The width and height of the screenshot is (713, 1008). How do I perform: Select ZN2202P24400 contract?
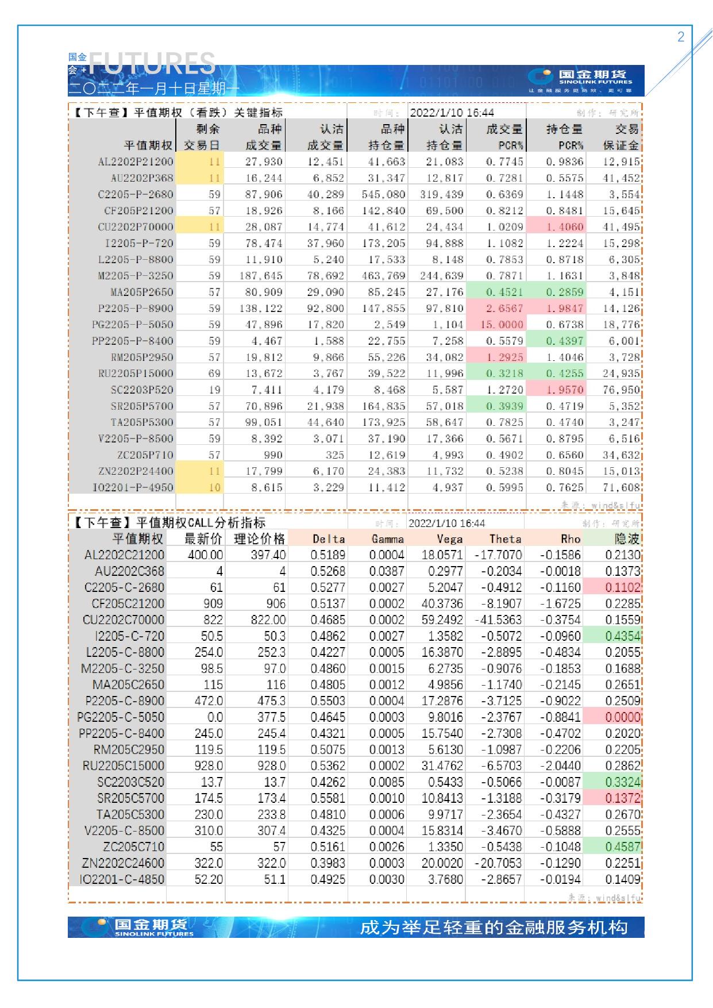point(136,471)
